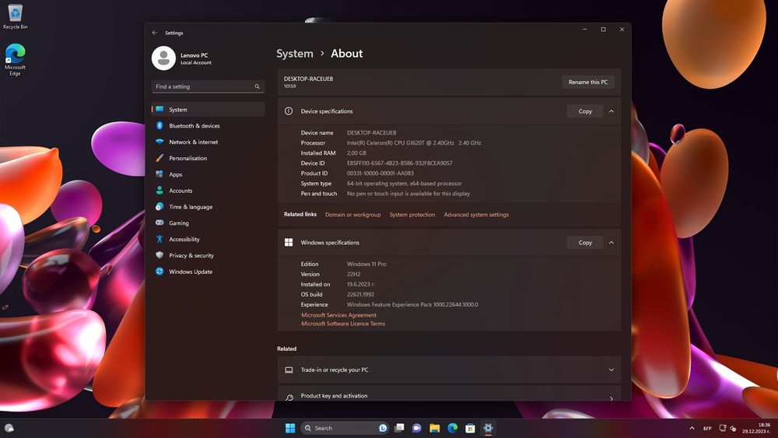Click the key icon for Product key
Image resolution: width=778 pixels, height=438 pixels.
pyautogui.click(x=289, y=397)
